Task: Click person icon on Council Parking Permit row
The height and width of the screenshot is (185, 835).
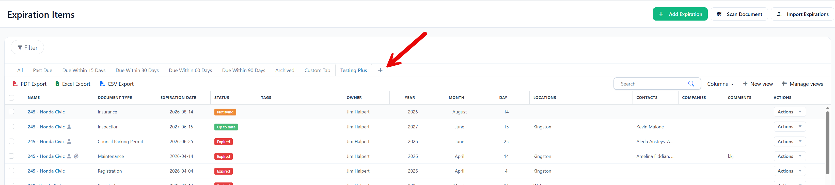Action: (x=69, y=142)
